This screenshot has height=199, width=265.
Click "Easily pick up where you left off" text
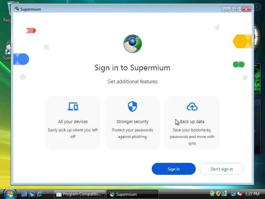coord(73,133)
